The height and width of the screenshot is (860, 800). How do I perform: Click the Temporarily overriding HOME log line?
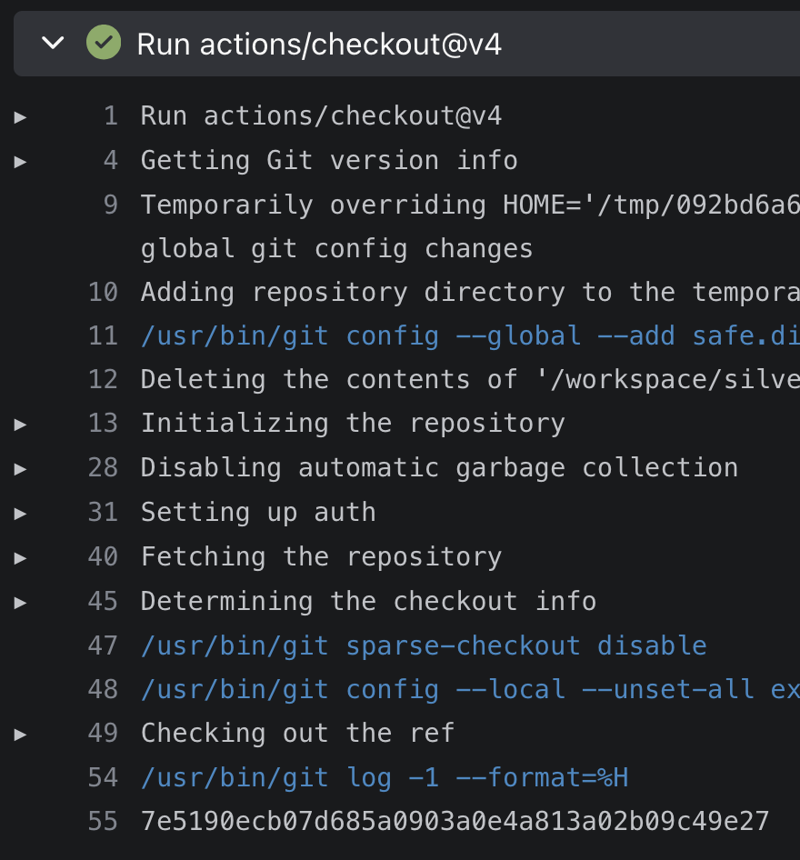(470, 226)
